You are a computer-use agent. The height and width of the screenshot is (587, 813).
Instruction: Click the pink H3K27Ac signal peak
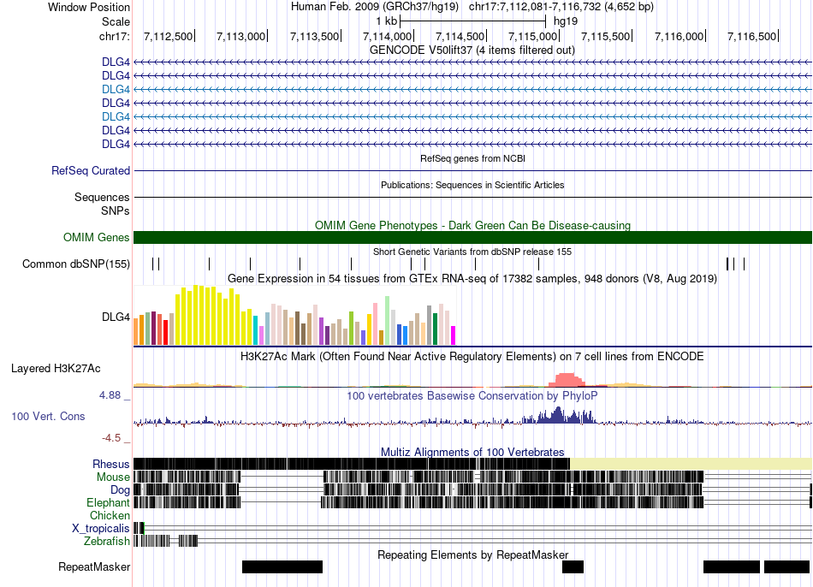pyautogui.click(x=567, y=380)
